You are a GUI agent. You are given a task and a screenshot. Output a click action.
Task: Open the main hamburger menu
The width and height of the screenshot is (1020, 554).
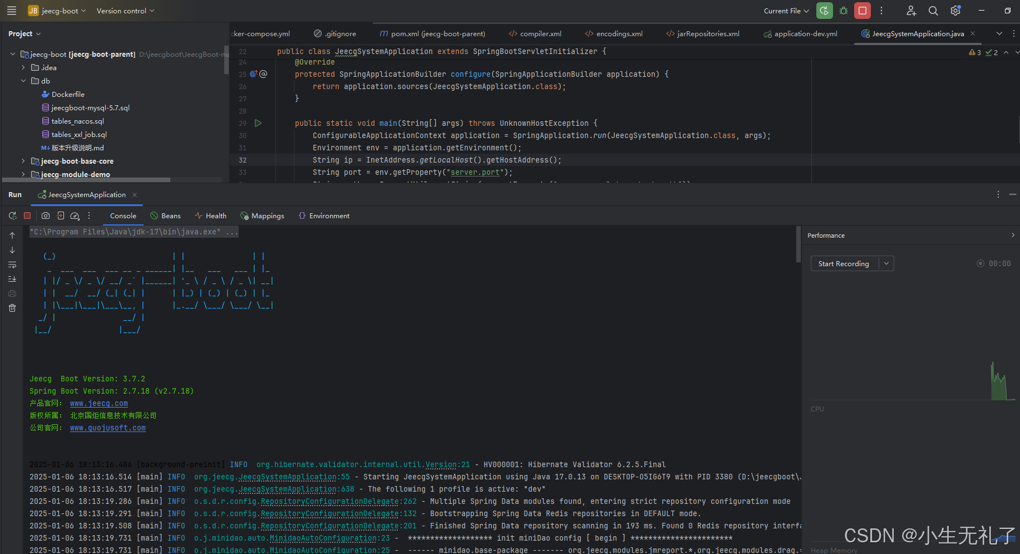tap(12, 11)
